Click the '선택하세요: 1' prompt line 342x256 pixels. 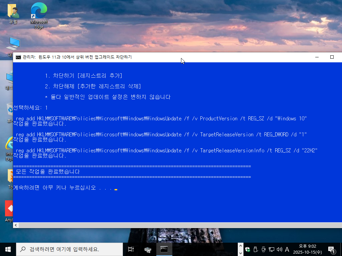pos(30,108)
